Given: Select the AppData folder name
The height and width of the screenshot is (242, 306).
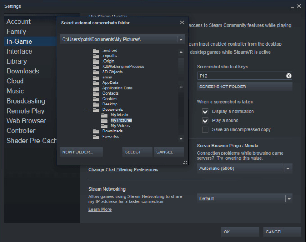Looking at the screenshot, I should point(110,82).
